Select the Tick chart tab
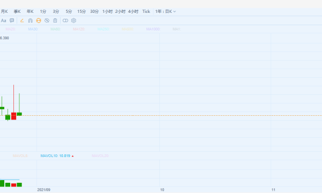 click(146, 11)
